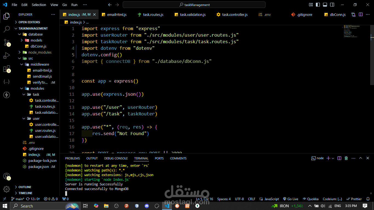Click the Split Terminal icon
Viewport: 374px width, 210px height.
339,158
